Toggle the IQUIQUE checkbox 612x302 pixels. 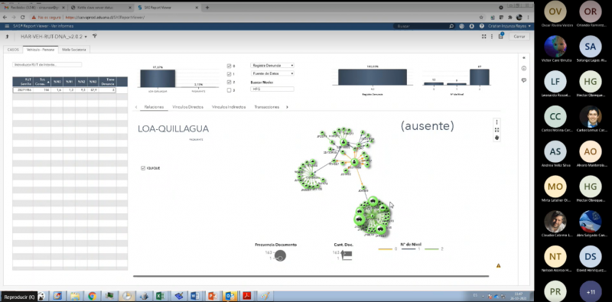(143, 168)
